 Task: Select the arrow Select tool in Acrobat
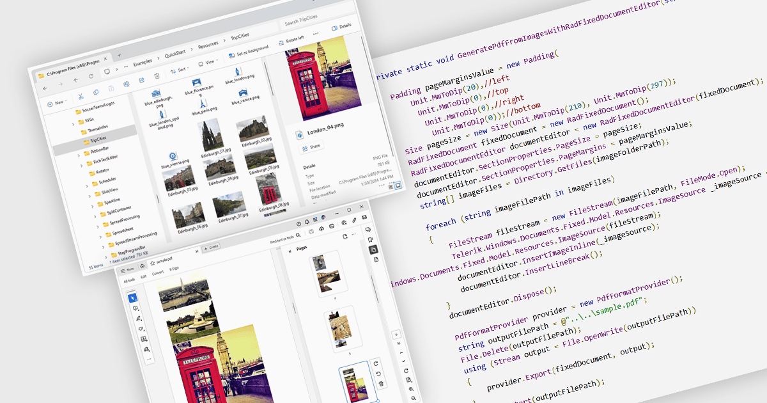pos(132,297)
